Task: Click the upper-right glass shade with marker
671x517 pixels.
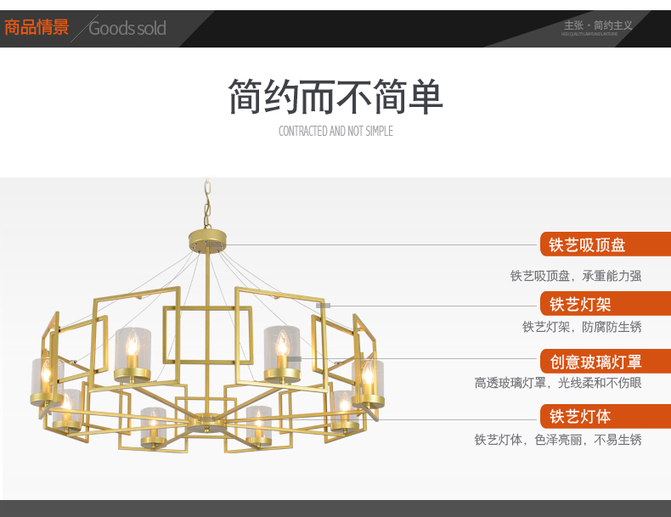Action: (x=282, y=353)
